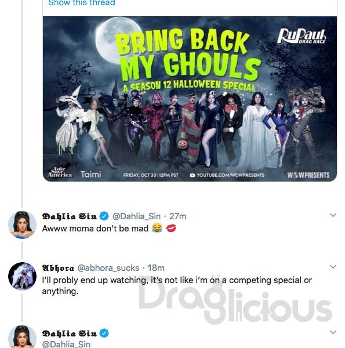The width and height of the screenshot is (345, 348).
Task: Open the @abhora_sucks handle
Action: pyautogui.click(x=108, y=268)
